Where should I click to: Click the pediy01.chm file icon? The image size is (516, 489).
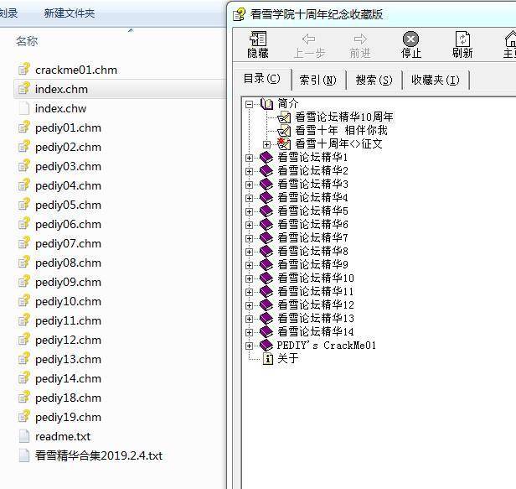click(24, 127)
